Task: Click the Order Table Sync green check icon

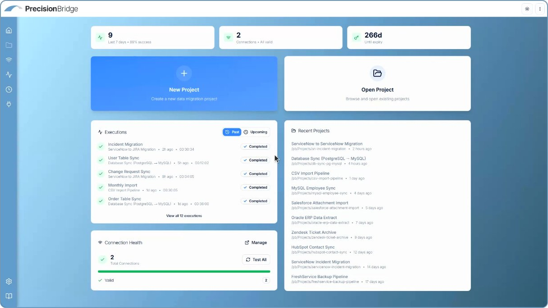Action: click(x=101, y=201)
